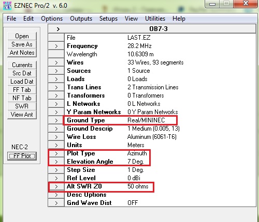Open the Options menu

(x=52, y=19)
